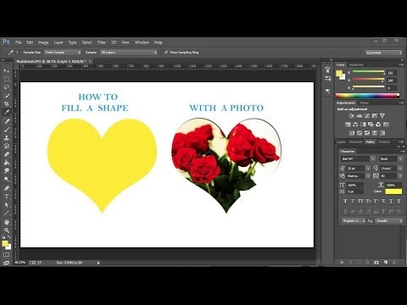
Task: Add a Vibrance adjustment
Action: point(382,116)
